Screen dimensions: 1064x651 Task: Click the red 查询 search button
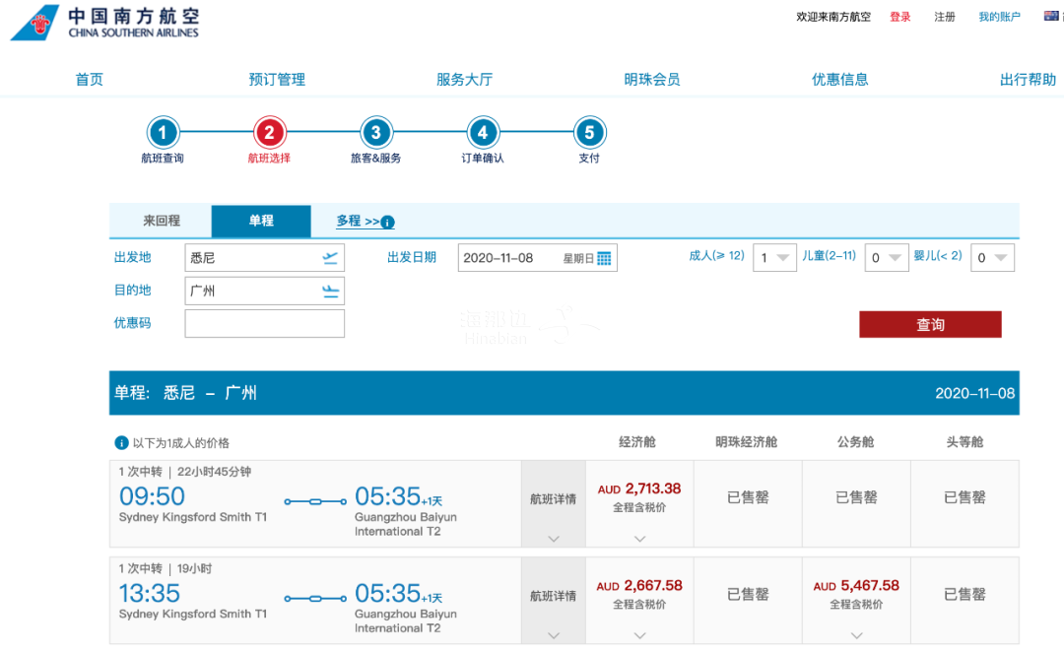pyautogui.click(x=930, y=324)
